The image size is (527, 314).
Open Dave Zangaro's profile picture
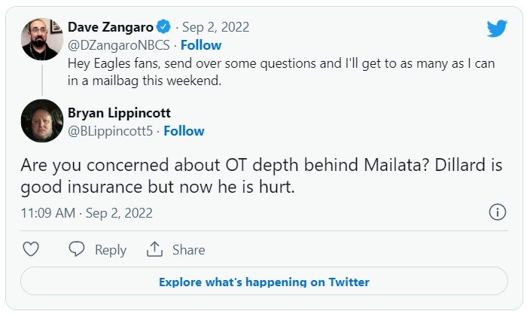click(41, 39)
